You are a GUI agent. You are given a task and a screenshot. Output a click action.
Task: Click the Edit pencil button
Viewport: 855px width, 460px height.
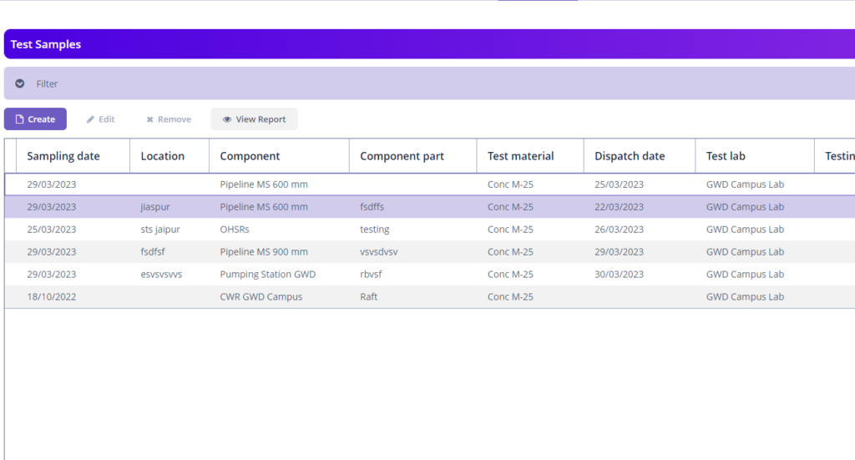[100, 119]
